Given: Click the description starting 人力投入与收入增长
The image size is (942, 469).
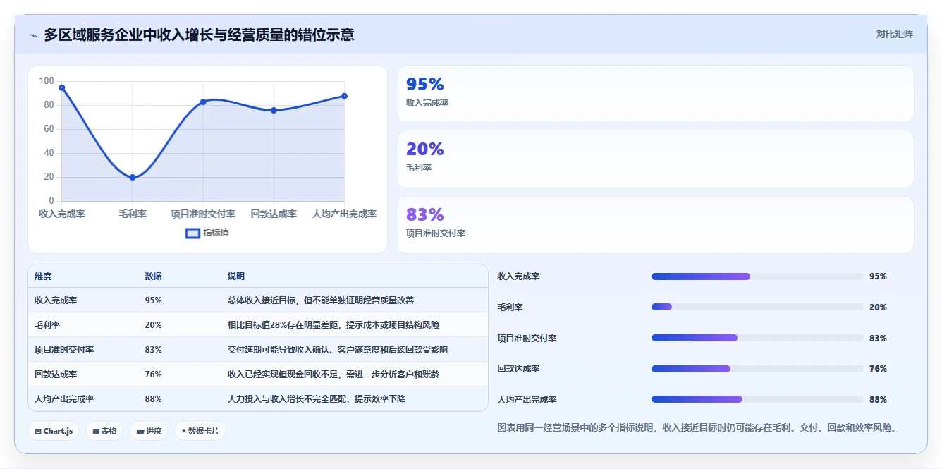Looking at the screenshot, I should coord(317,398).
